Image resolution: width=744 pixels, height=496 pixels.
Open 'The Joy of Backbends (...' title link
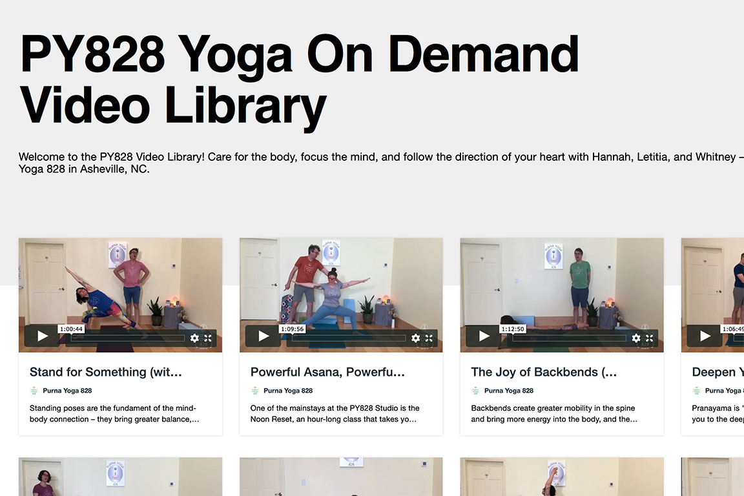(544, 371)
